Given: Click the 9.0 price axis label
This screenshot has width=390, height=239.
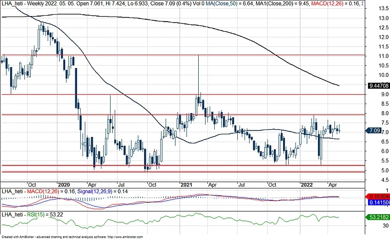Looking at the screenshot, I should point(385,94).
